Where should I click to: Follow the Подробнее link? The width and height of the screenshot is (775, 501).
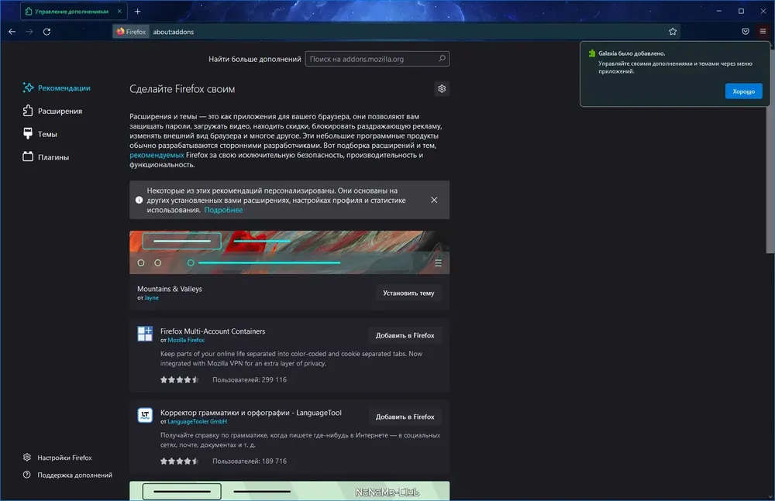[x=223, y=210]
